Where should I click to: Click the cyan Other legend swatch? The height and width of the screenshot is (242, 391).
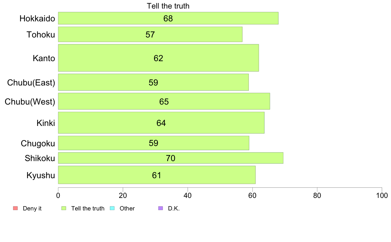click(112, 208)
